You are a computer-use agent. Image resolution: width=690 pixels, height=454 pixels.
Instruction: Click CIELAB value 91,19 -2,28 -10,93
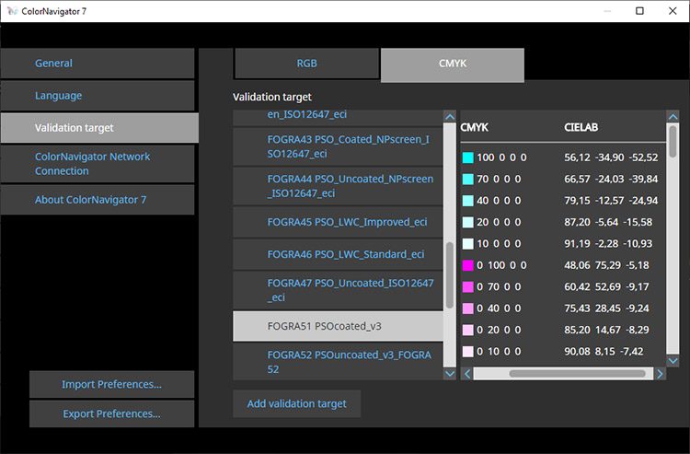tap(608, 244)
